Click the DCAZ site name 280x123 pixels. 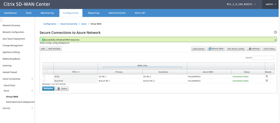pos(57,76)
